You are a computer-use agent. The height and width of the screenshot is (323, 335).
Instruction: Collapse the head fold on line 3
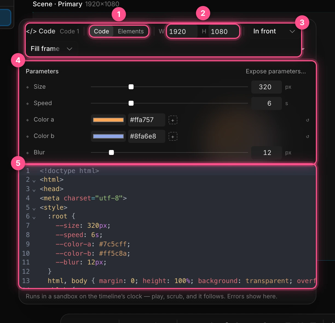click(34, 190)
